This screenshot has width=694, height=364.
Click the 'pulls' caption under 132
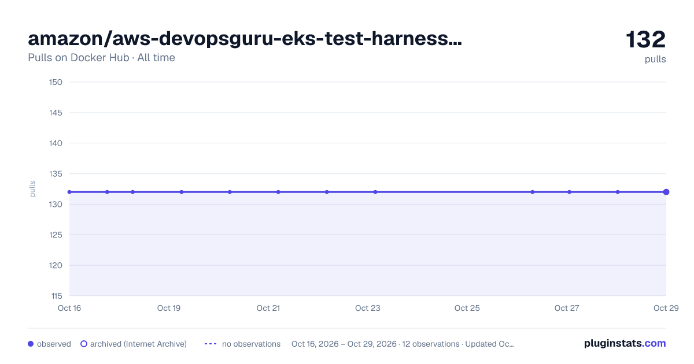655,60
